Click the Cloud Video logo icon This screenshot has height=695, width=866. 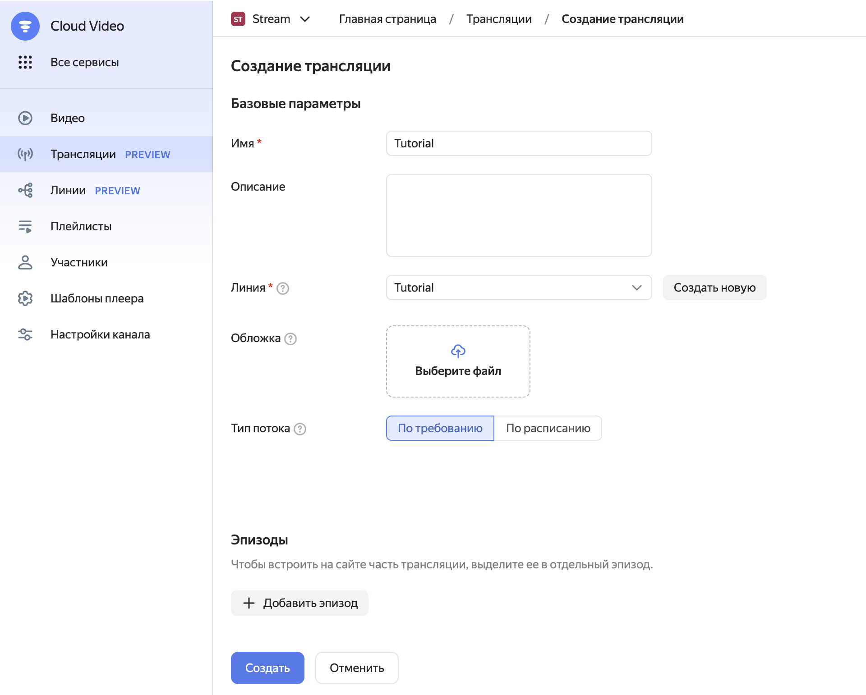click(x=25, y=26)
